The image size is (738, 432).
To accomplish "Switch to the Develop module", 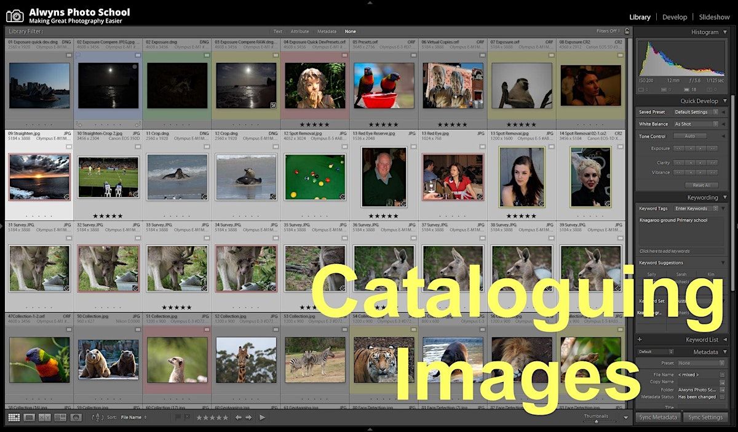I will click(x=675, y=17).
